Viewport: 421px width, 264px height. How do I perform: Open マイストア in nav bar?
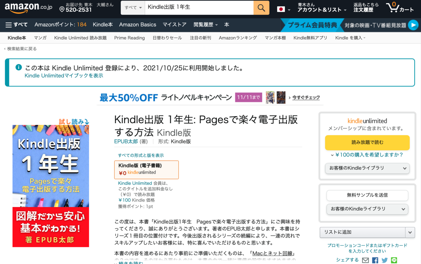tap(174, 25)
